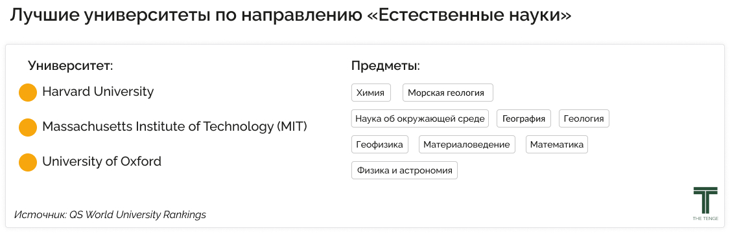Click the University of Oxford label

(102, 161)
